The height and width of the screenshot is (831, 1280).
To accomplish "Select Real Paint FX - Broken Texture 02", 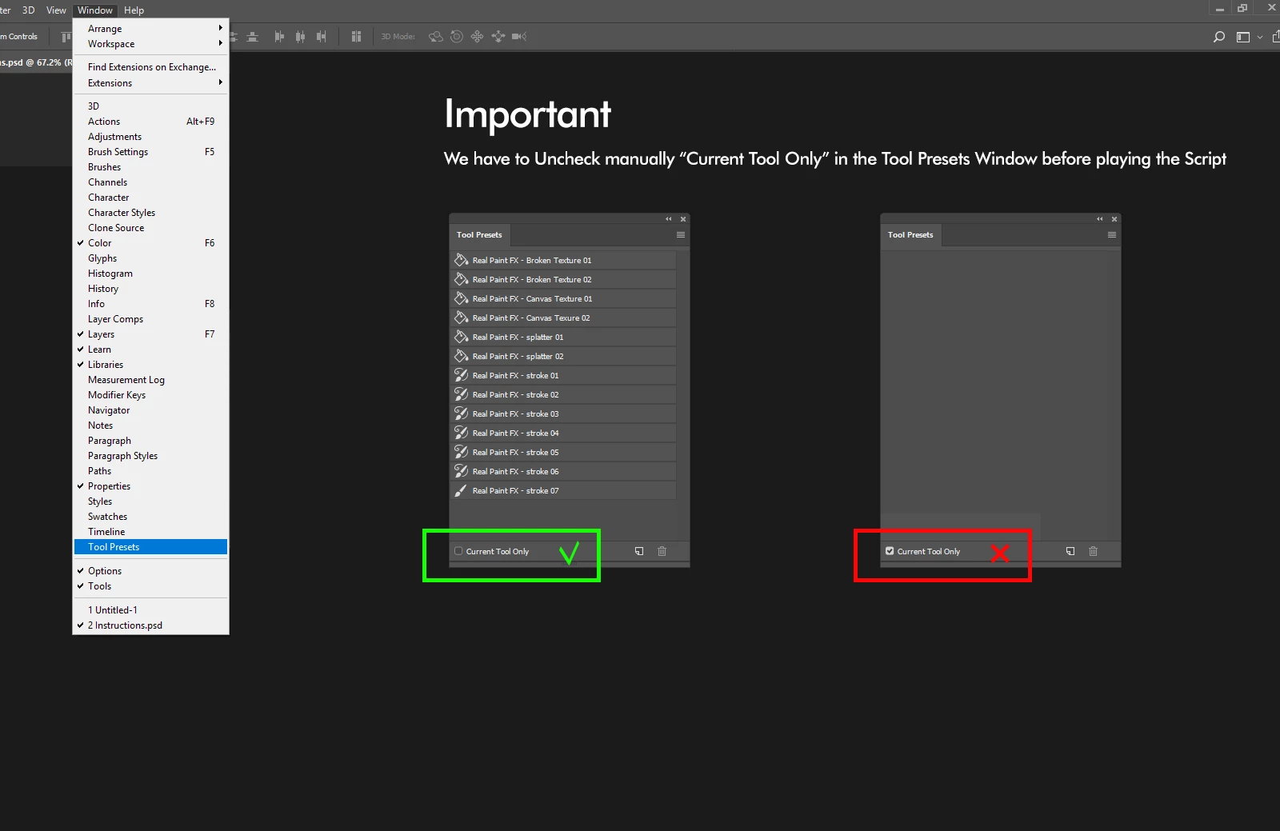I will point(564,279).
